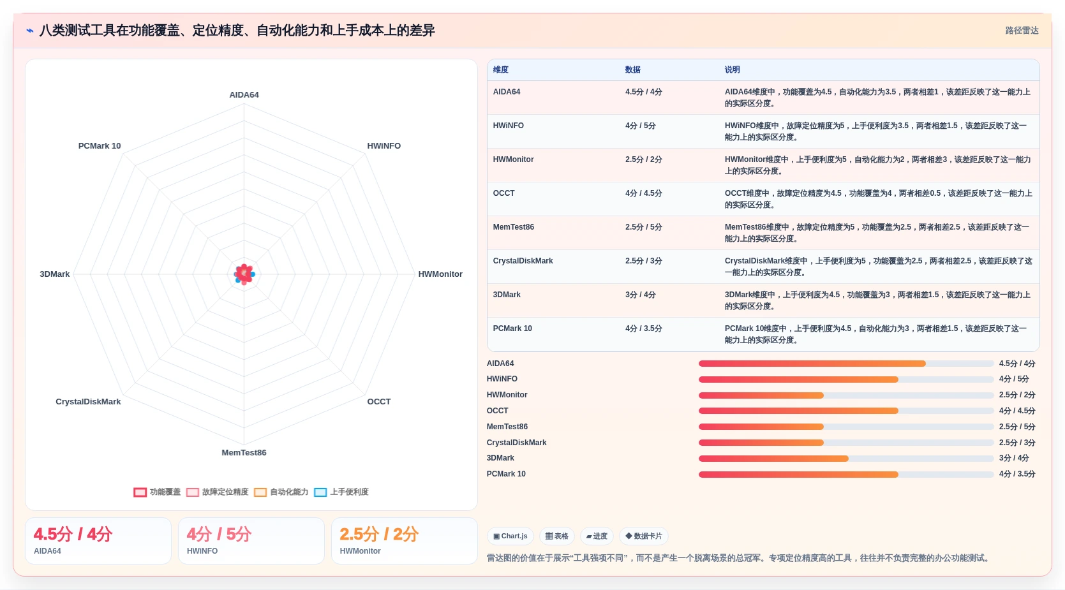
Task: Toggle the 上手便利度 legend swatch
Action: [320, 492]
